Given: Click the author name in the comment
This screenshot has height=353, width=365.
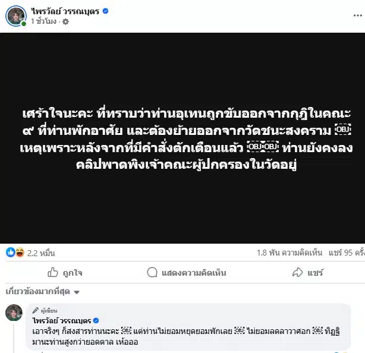Looking at the screenshot, I should pos(62,321).
